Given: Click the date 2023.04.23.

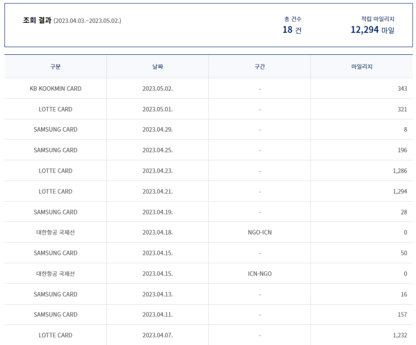Looking at the screenshot, I should 157,171.
